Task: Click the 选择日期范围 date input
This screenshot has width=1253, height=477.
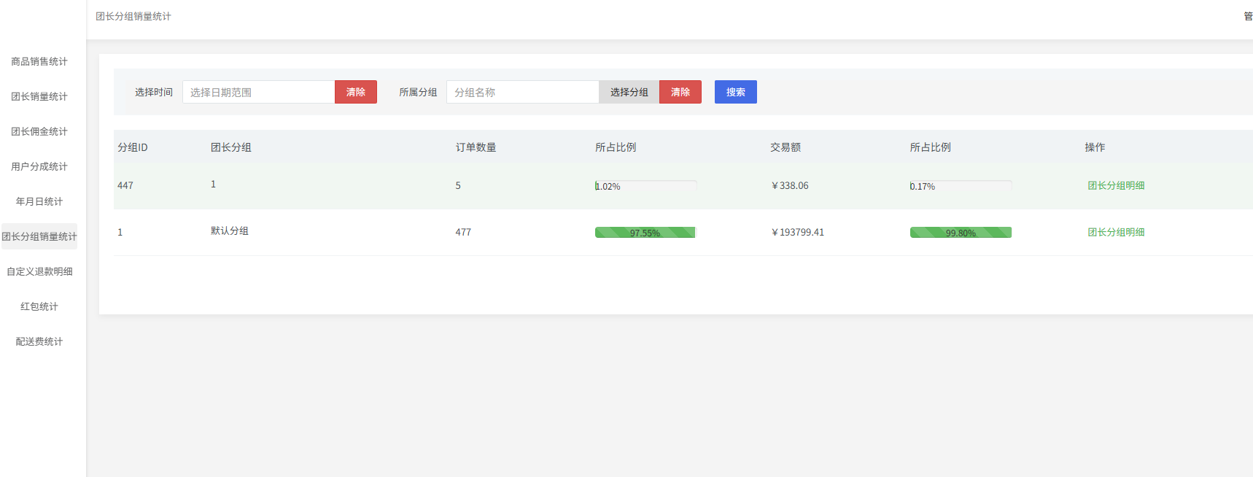Action: [x=258, y=93]
